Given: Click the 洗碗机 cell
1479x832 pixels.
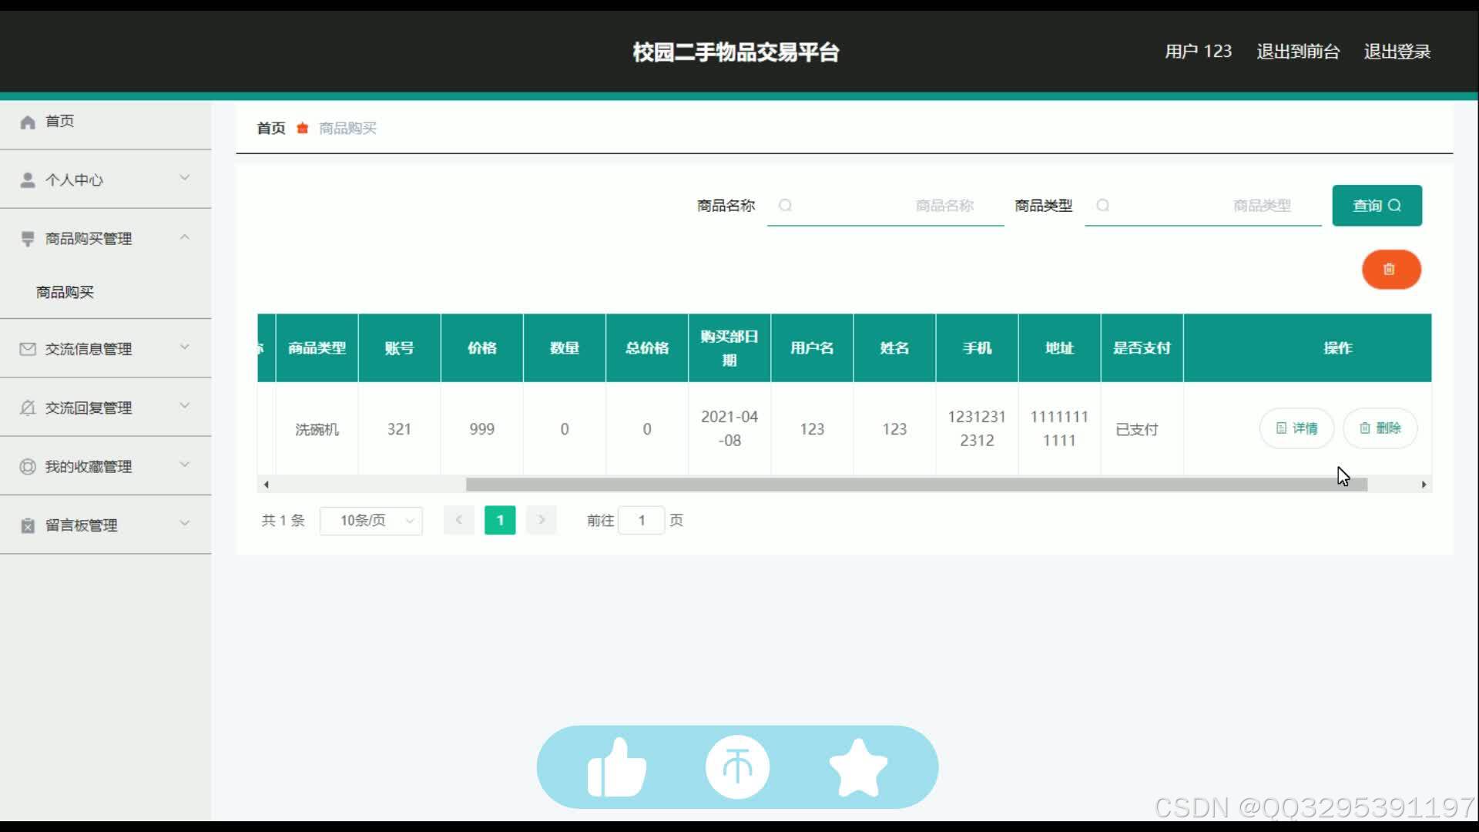Looking at the screenshot, I should [x=317, y=430].
